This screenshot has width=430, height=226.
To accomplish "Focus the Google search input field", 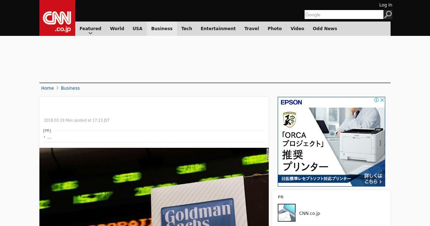I will click(344, 14).
